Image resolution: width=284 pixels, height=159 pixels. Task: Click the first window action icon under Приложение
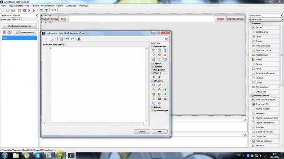pyautogui.click(x=154, y=50)
